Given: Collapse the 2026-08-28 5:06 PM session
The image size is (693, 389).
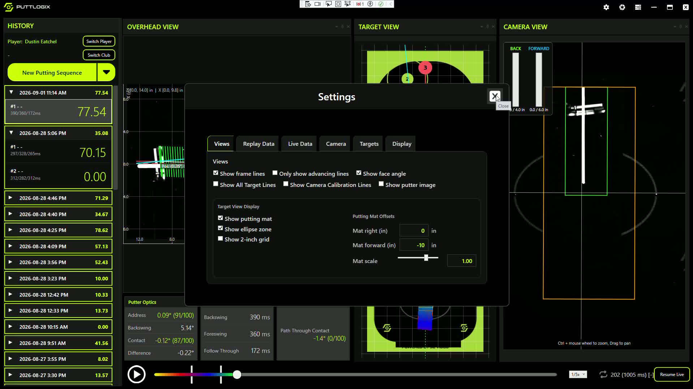Looking at the screenshot, I should point(11,133).
